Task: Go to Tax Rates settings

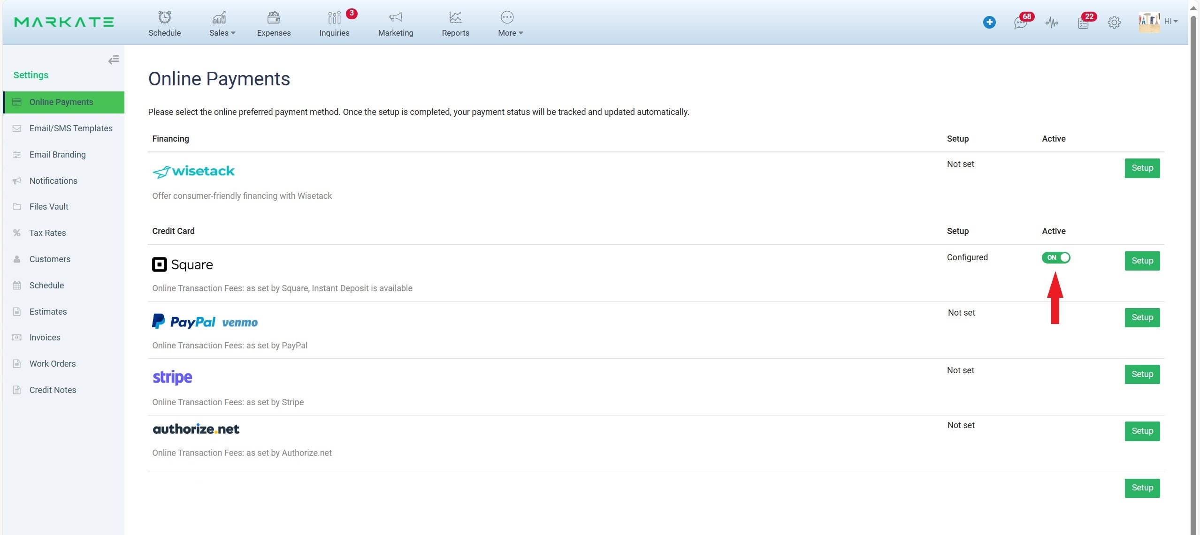Action: point(47,233)
